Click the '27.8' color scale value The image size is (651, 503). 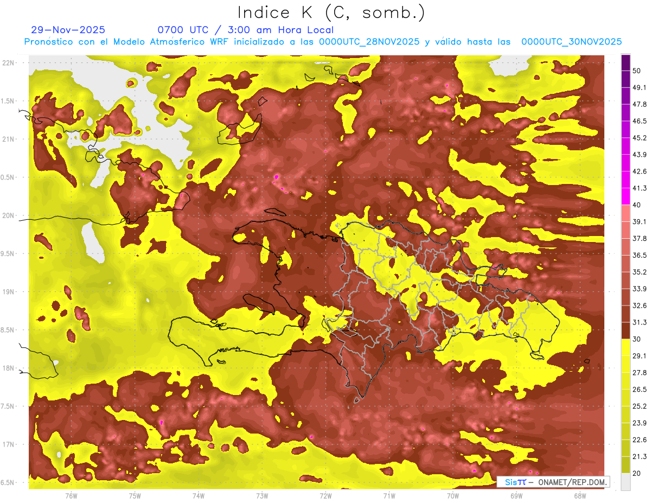(x=640, y=373)
